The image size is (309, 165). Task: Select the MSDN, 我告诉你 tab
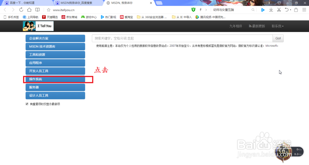129,3
